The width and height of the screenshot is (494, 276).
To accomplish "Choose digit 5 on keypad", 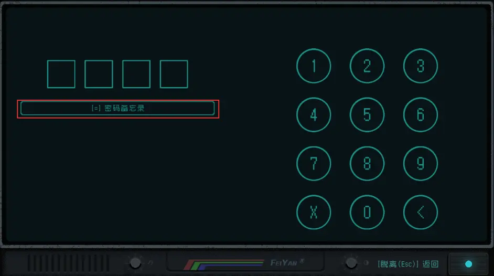I will [x=367, y=115].
